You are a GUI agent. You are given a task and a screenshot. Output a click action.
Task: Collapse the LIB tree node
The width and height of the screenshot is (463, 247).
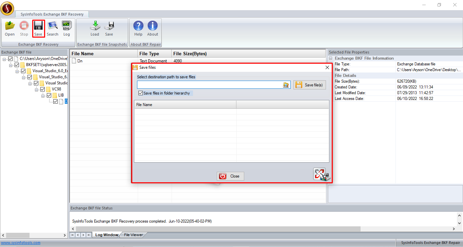tap(43, 96)
